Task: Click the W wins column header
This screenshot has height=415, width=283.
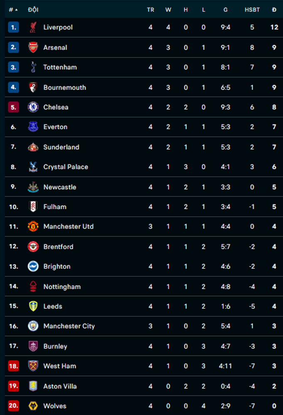Action: (x=168, y=10)
